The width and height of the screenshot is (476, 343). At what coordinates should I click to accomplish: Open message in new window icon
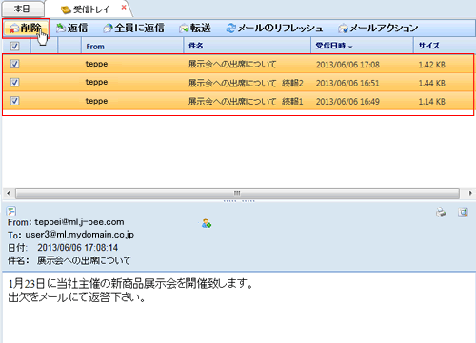click(x=464, y=212)
